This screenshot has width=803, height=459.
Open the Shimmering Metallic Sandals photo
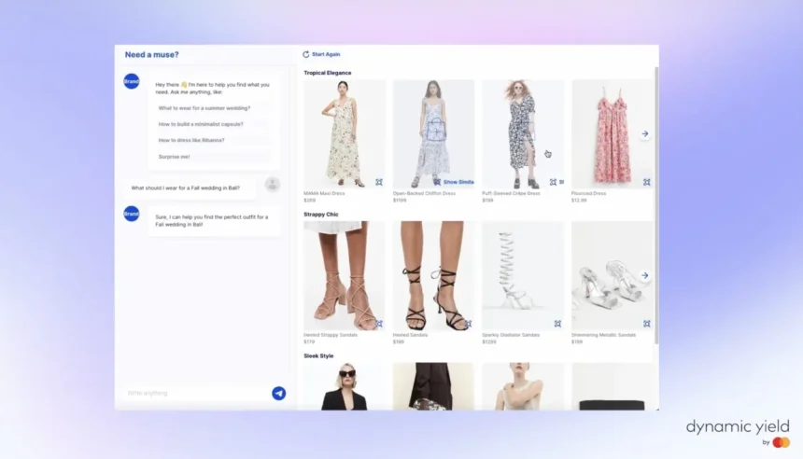612,276
